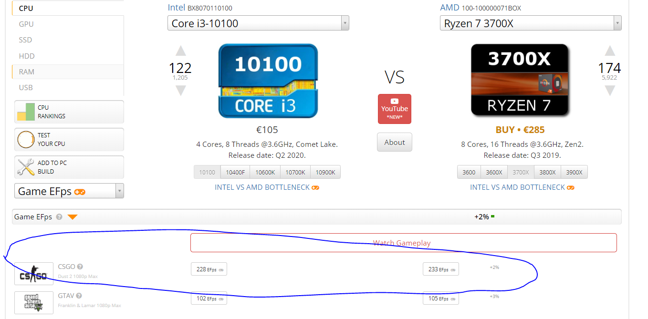648x319 pixels.
Task: Click the Intel brand link
Action: point(176,8)
